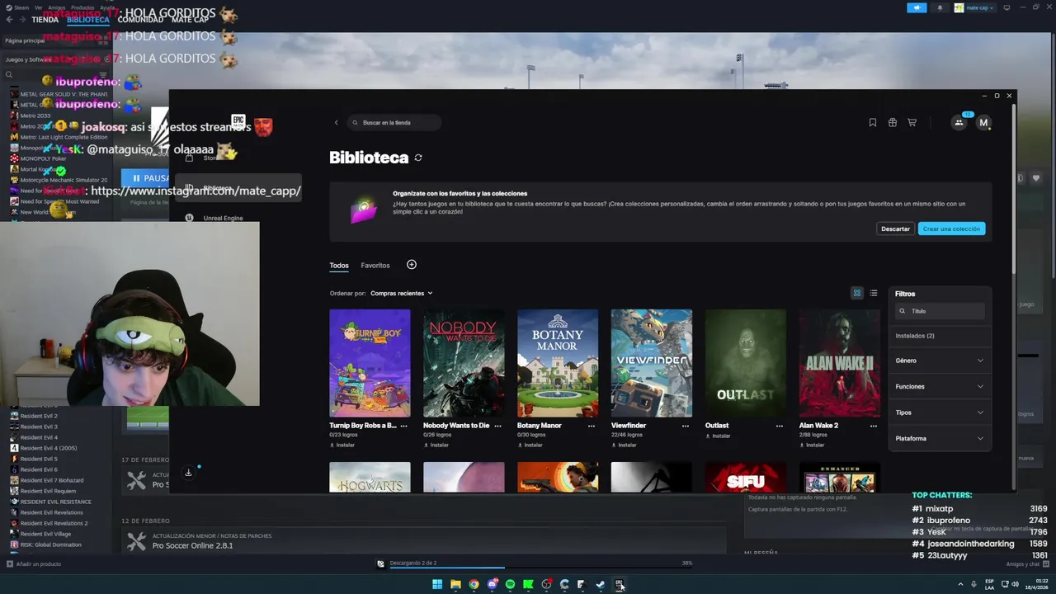Click the Buscar en la tienda field
This screenshot has width=1056, height=594.
(x=394, y=122)
